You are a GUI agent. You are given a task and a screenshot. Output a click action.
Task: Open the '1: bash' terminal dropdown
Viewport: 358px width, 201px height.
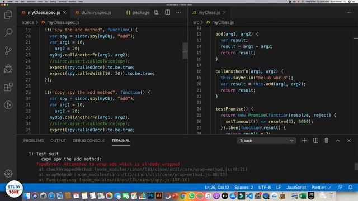pyautogui.click(x=266, y=141)
